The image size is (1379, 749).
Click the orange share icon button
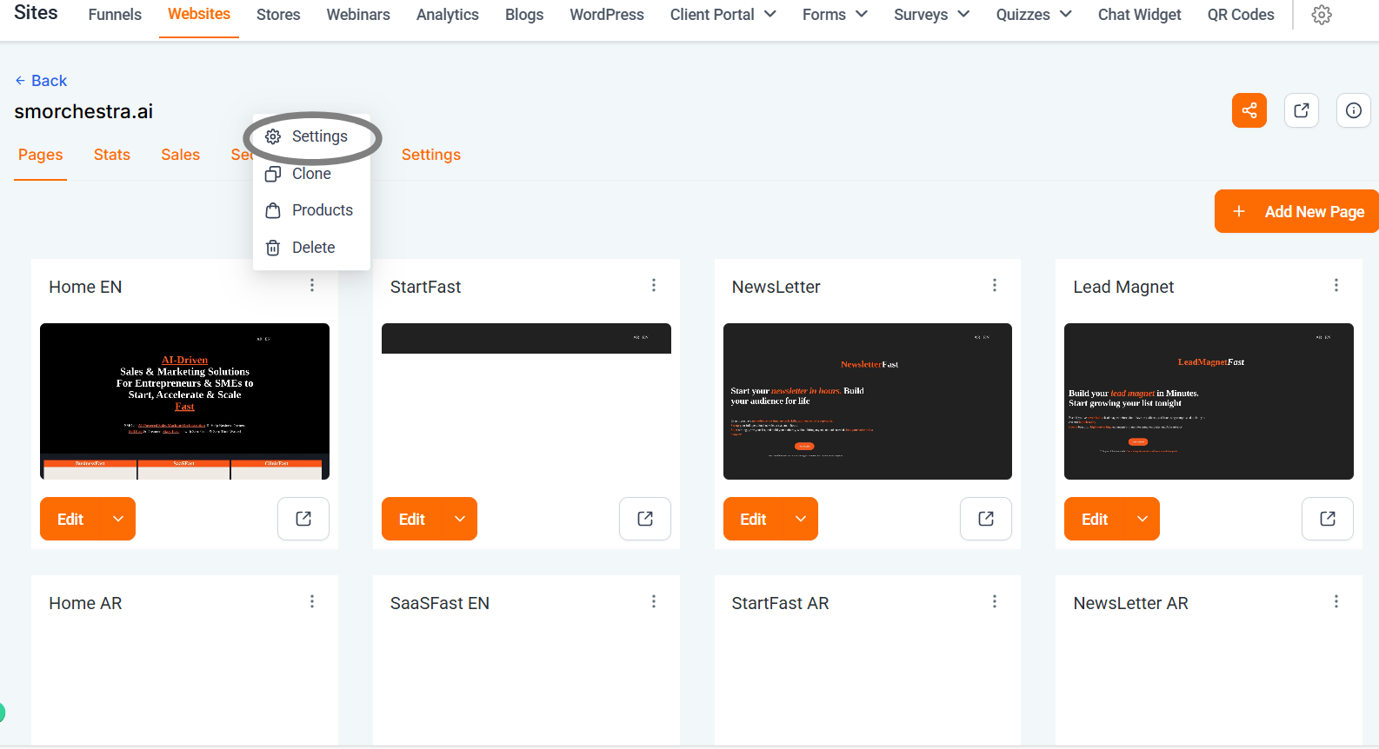point(1249,110)
